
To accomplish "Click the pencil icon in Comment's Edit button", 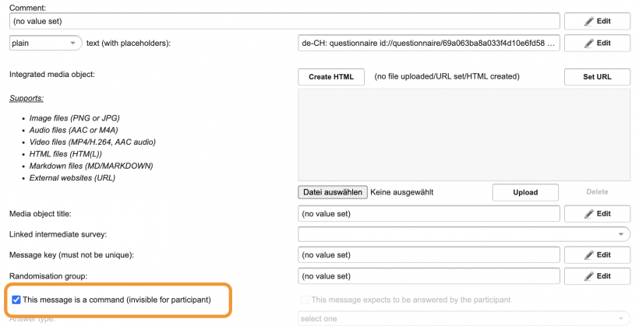I will pos(589,21).
